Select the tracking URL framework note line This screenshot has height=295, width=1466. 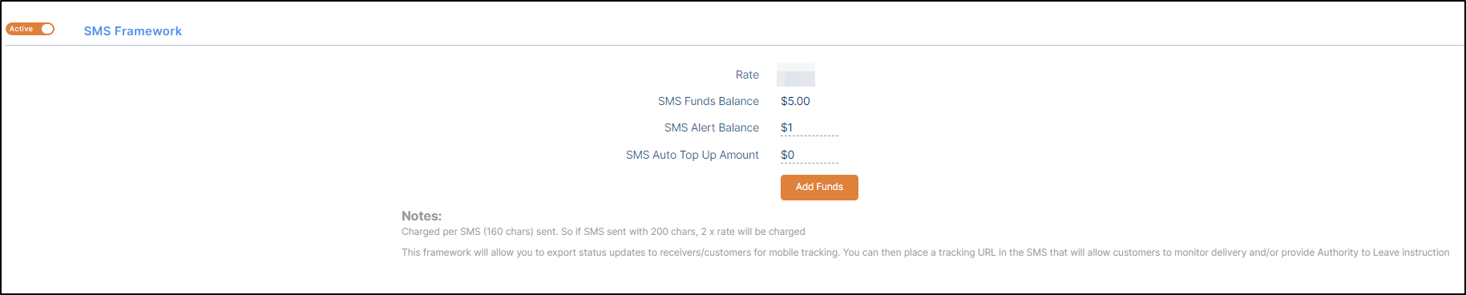point(926,253)
